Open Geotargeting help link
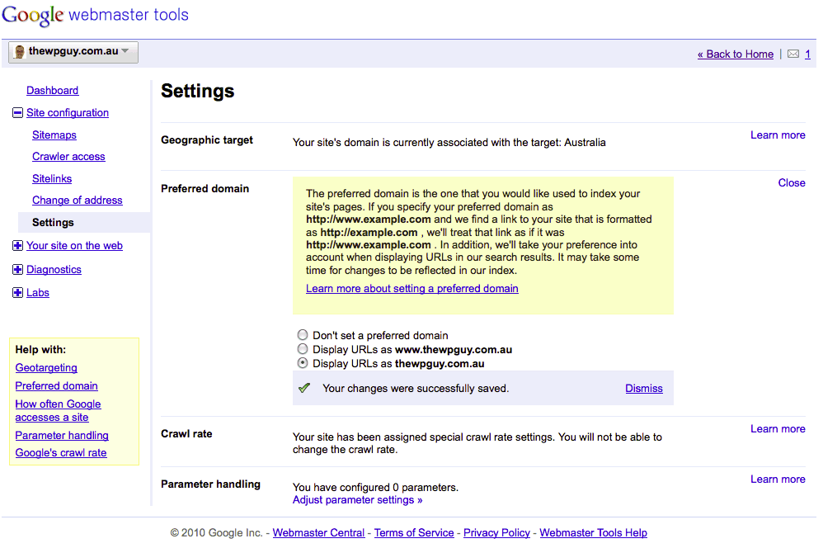Image resolution: width=823 pixels, height=548 pixels. (x=46, y=368)
